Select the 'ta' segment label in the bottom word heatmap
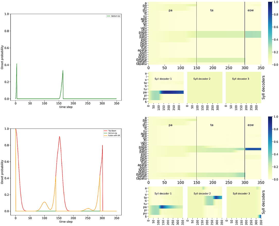Viewport: 279px width, 226px height. click(212, 125)
